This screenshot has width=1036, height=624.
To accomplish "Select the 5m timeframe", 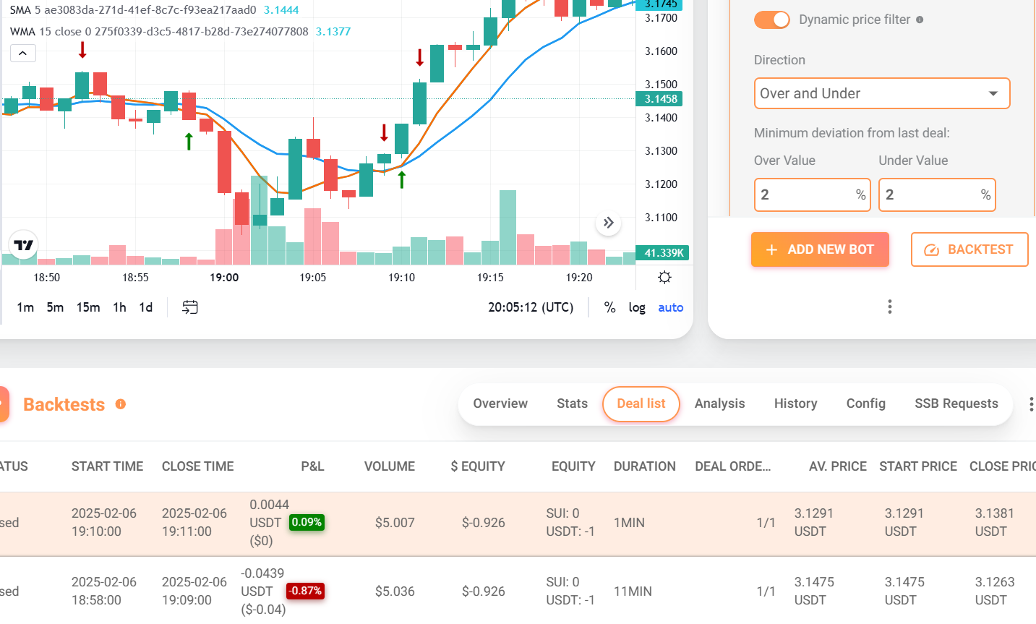I will pyautogui.click(x=55, y=307).
